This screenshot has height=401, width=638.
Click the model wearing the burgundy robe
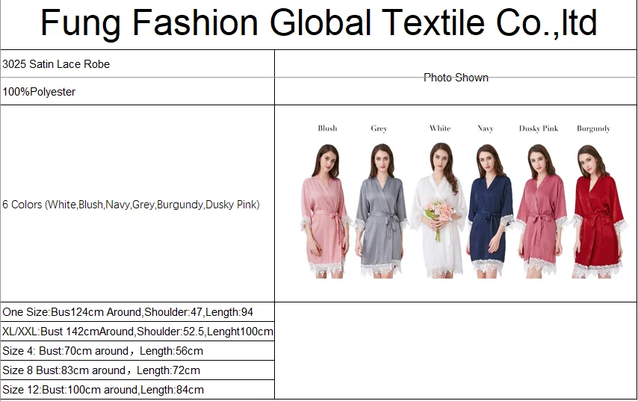(x=598, y=211)
